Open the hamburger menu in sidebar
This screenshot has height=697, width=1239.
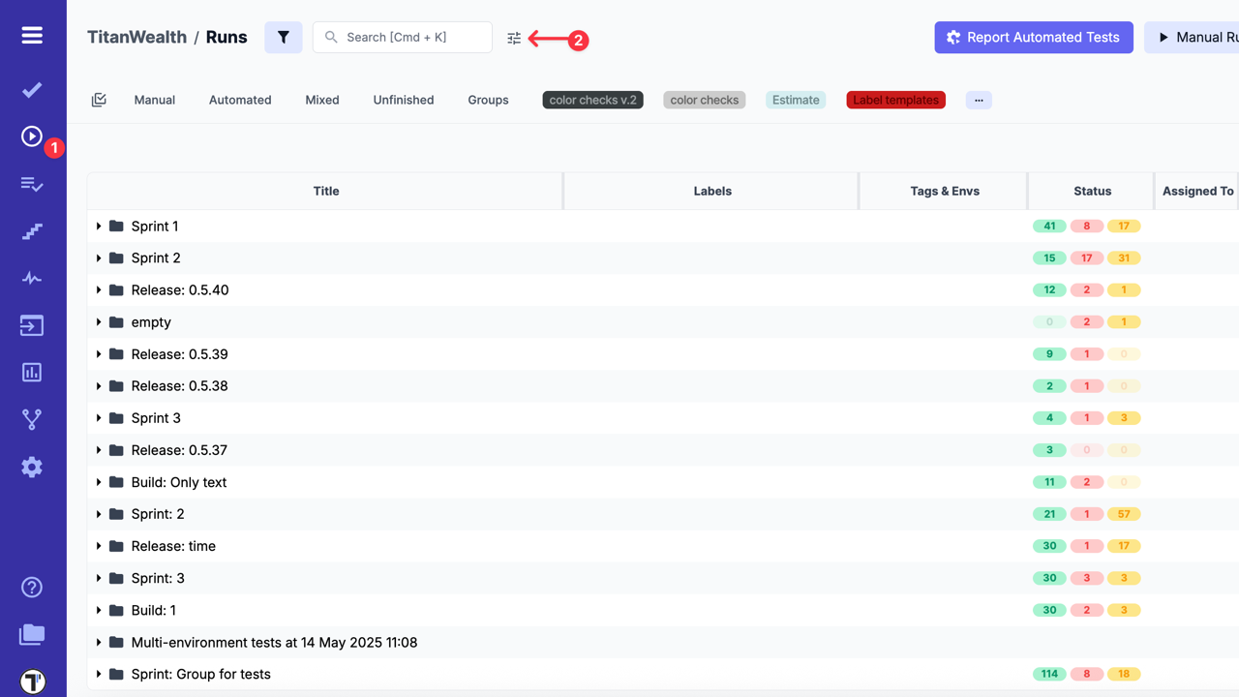click(x=32, y=36)
